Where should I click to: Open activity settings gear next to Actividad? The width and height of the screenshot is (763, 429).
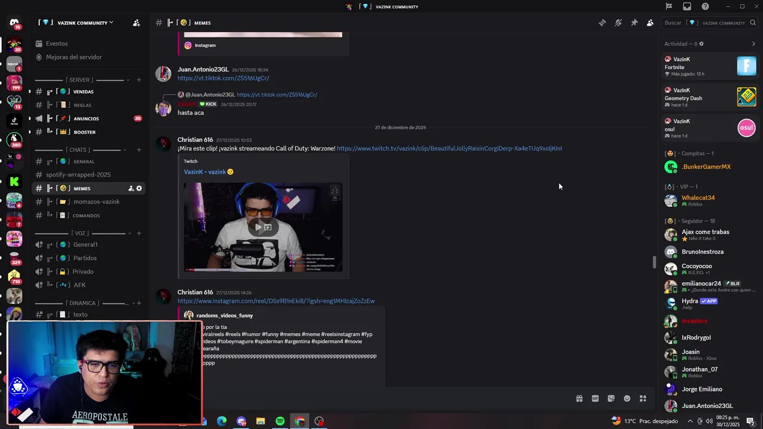[x=701, y=43]
